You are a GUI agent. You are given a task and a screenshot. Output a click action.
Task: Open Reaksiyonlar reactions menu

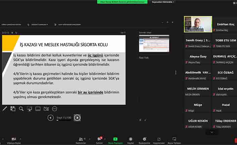coord(144,140)
